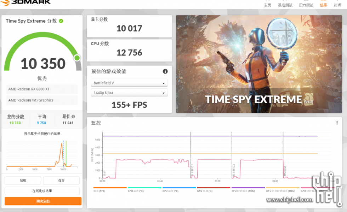Toggle the GPU 温度 blue legend

179,189
